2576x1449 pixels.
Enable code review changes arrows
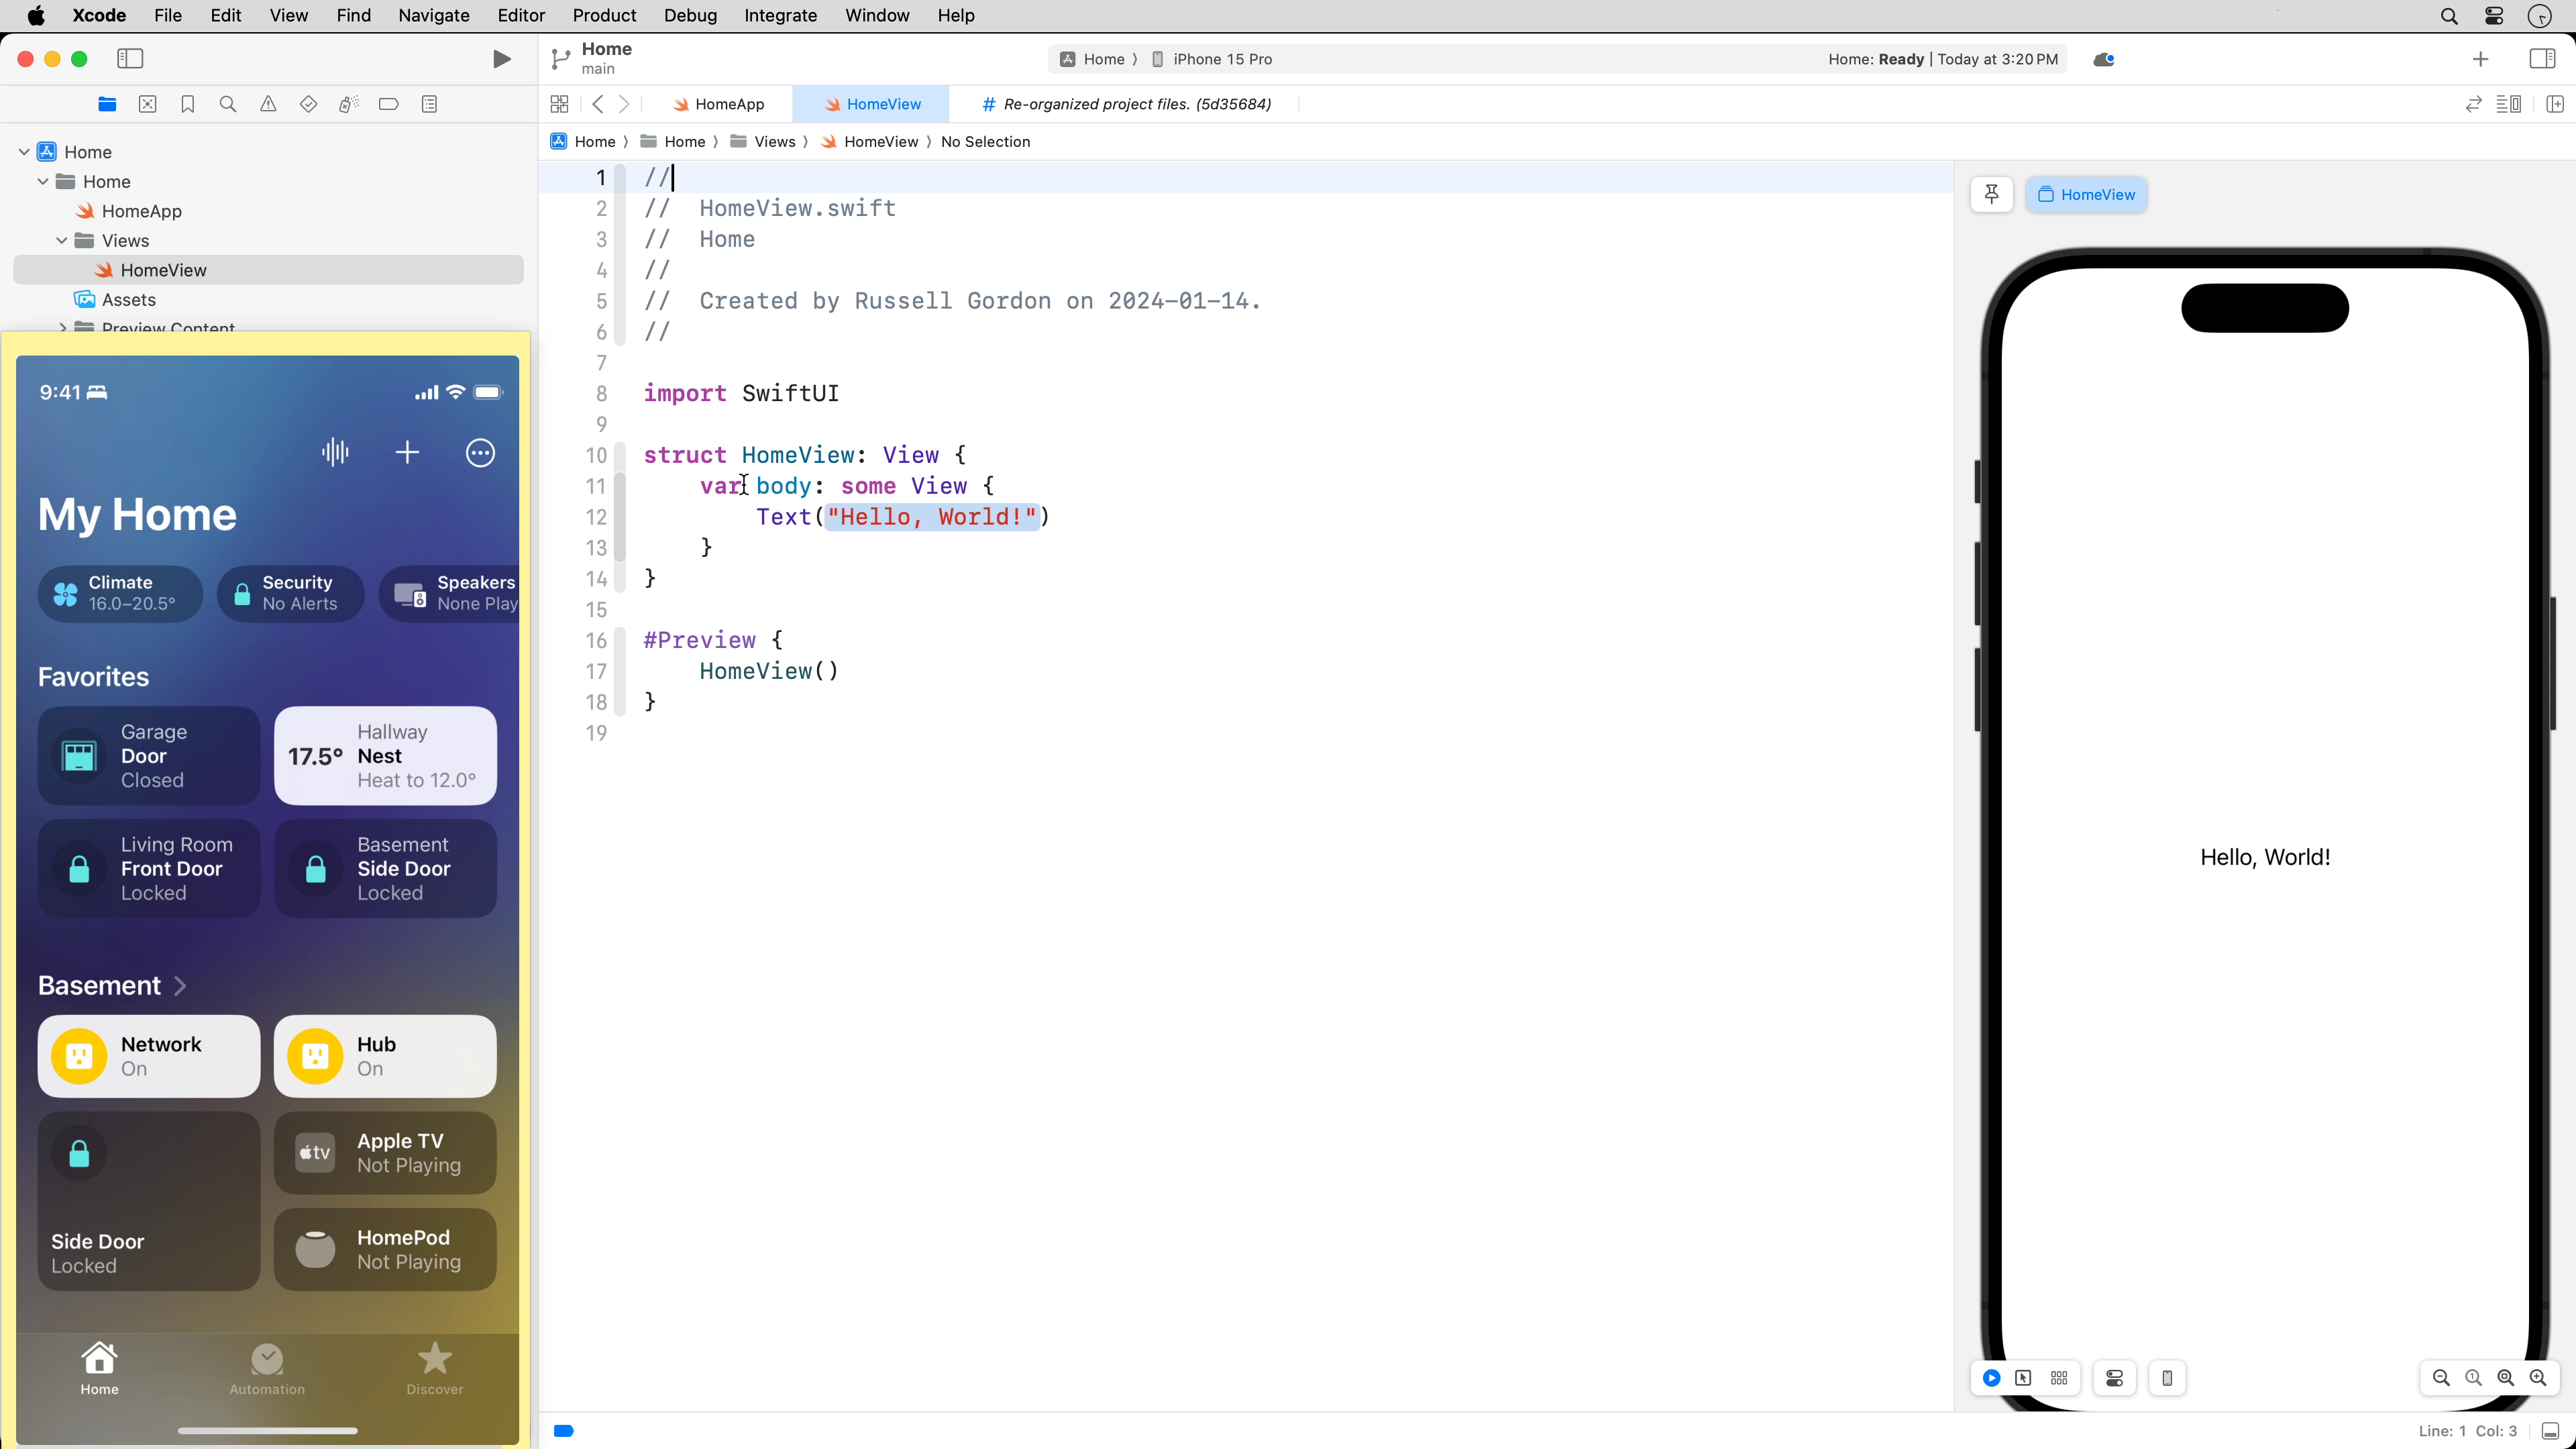(x=2474, y=104)
